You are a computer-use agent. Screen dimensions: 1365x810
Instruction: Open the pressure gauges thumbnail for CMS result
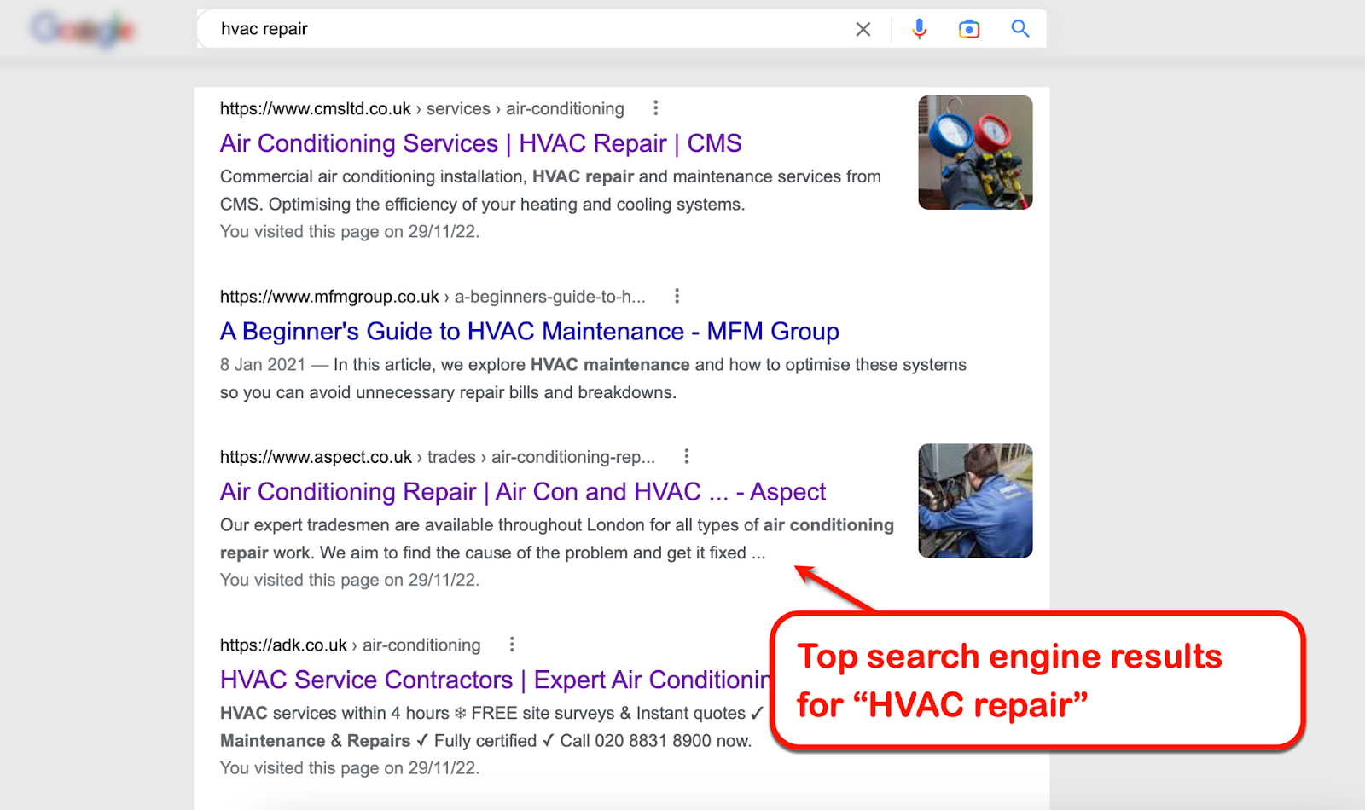pos(975,153)
